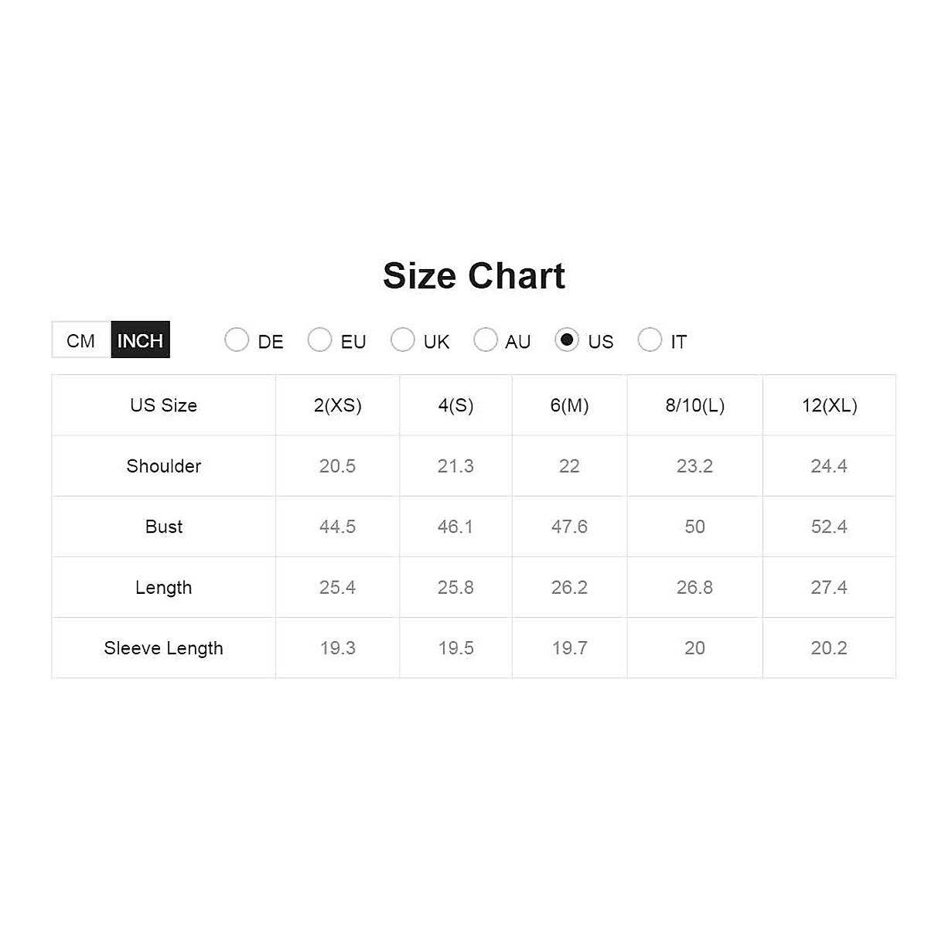The image size is (928, 928).
Task: Click the 52.4 bust value cell
Action: click(829, 527)
